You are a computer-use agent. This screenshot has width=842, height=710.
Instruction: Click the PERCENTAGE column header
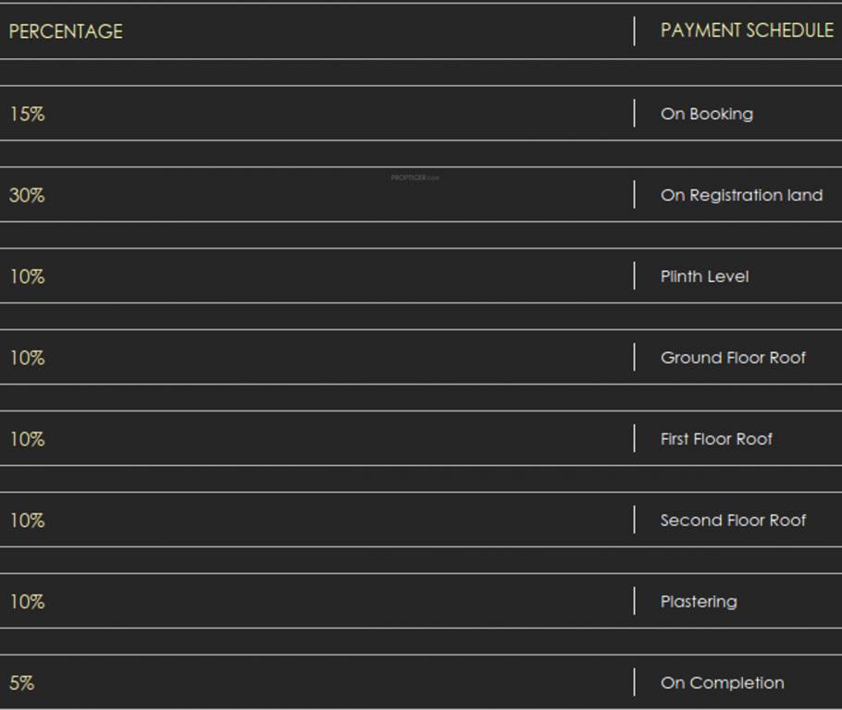click(65, 31)
